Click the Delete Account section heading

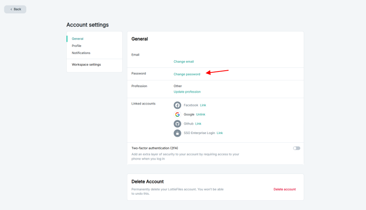[x=148, y=182]
